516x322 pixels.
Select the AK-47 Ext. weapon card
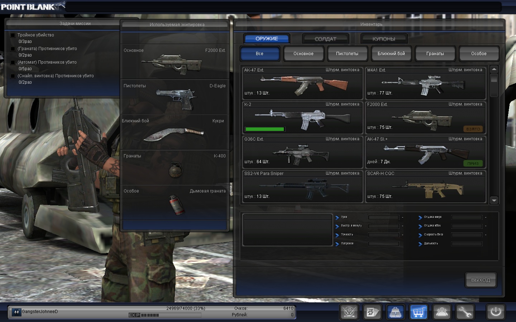point(303,83)
